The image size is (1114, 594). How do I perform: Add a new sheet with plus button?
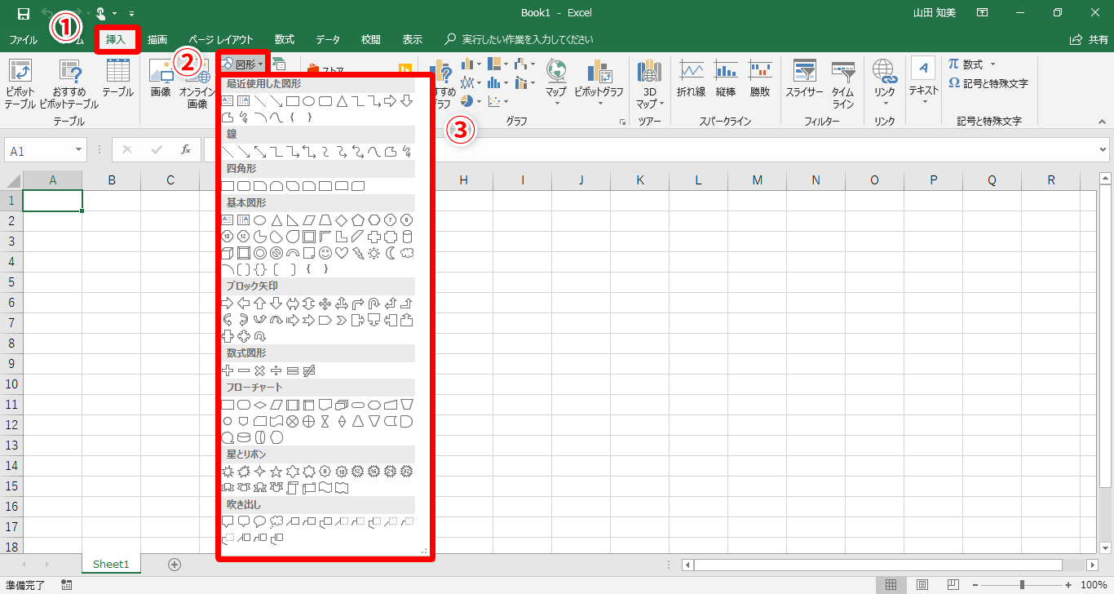click(174, 564)
